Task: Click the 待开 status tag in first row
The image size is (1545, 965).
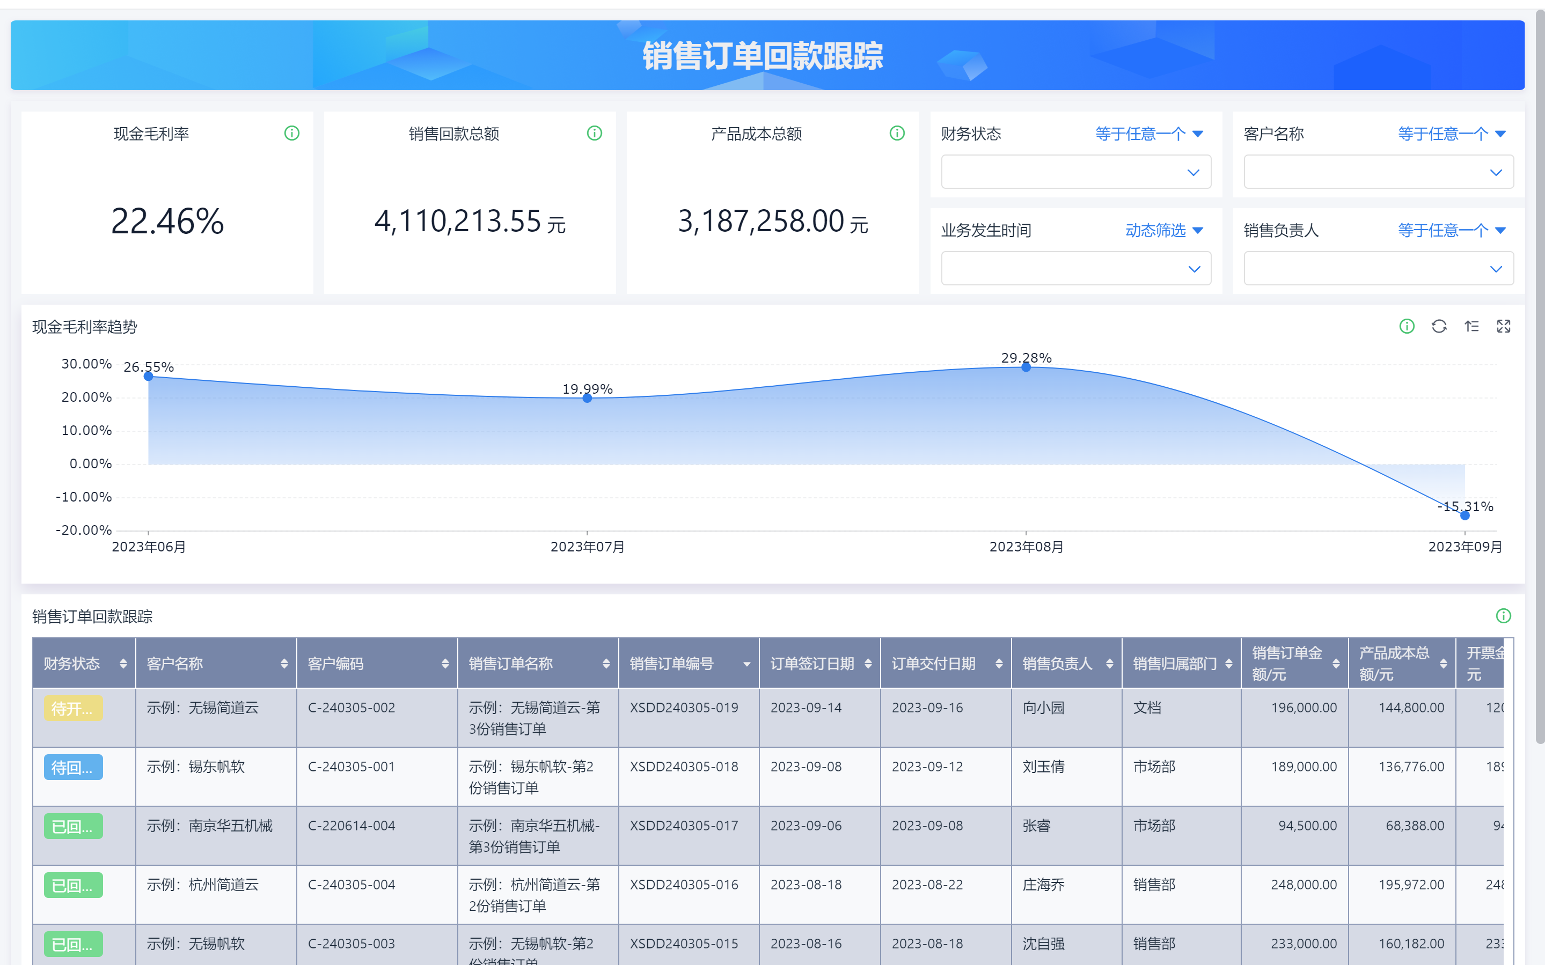Action: pyautogui.click(x=73, y=709)
